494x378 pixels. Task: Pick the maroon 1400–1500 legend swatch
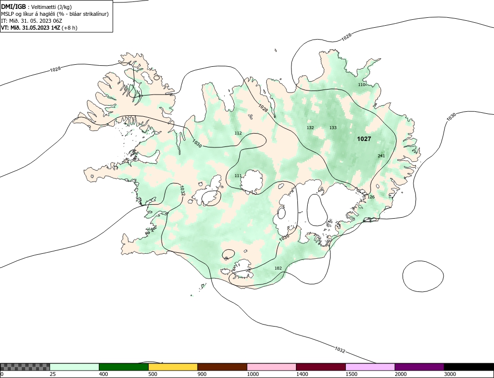click(x=321, y=367)
